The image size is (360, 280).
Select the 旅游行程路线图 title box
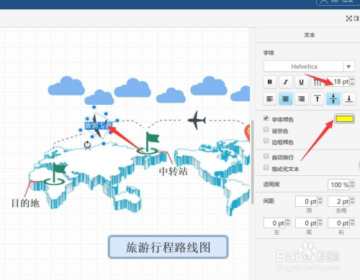(168, 247)
